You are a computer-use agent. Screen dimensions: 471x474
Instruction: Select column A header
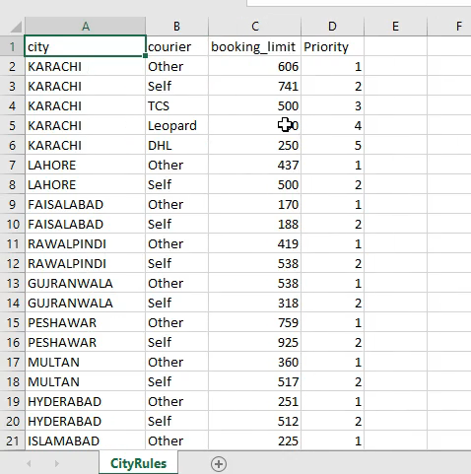coord(86,27)
